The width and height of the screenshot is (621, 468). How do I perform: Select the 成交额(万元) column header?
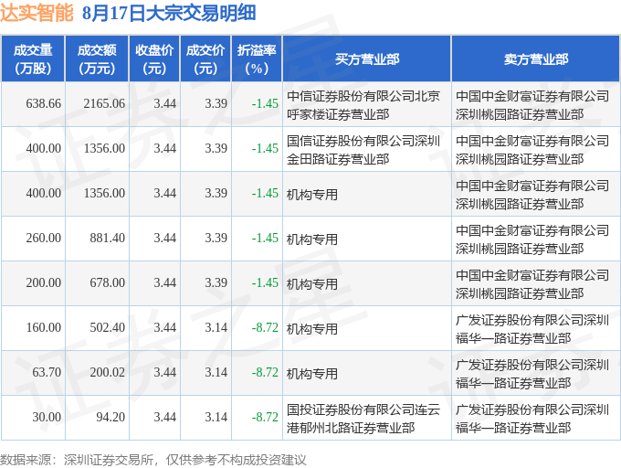click(x=97, y=58)
